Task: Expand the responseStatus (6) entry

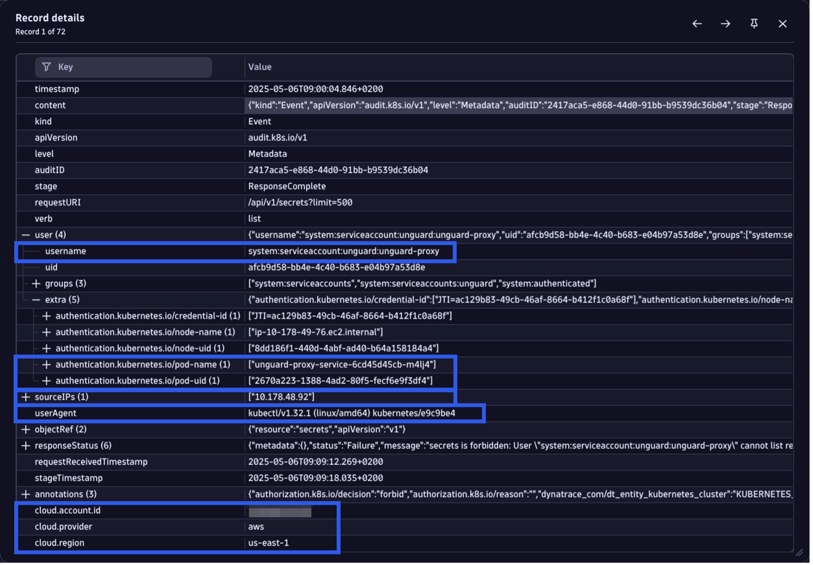Action: pos(25,445)
